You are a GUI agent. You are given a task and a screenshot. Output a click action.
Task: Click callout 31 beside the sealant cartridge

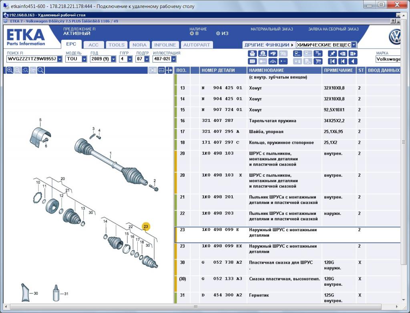(x=66, y=294)
